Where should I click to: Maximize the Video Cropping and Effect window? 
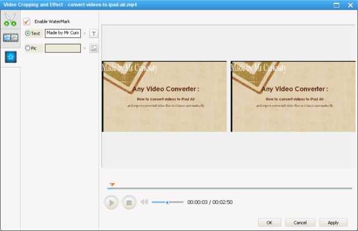[336, 5]
